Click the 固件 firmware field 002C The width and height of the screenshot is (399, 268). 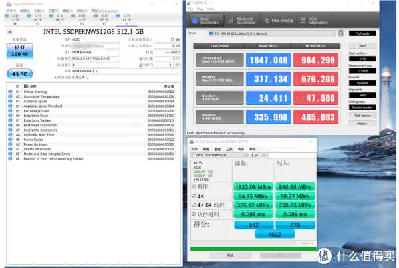(x=96, y=39)
